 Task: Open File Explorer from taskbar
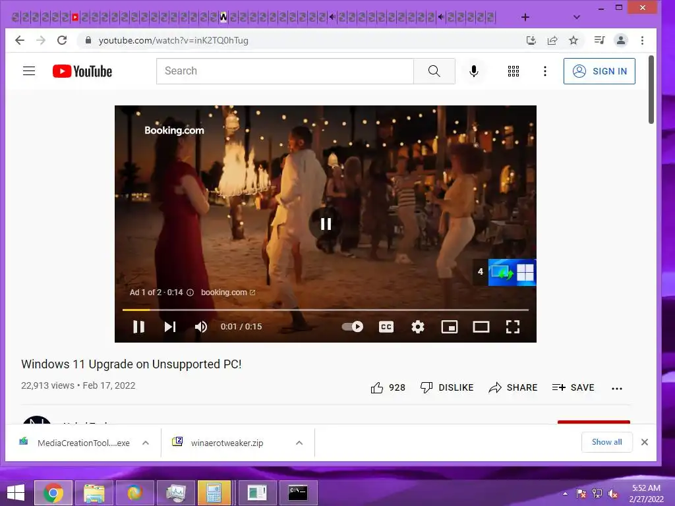pos(94,493)
